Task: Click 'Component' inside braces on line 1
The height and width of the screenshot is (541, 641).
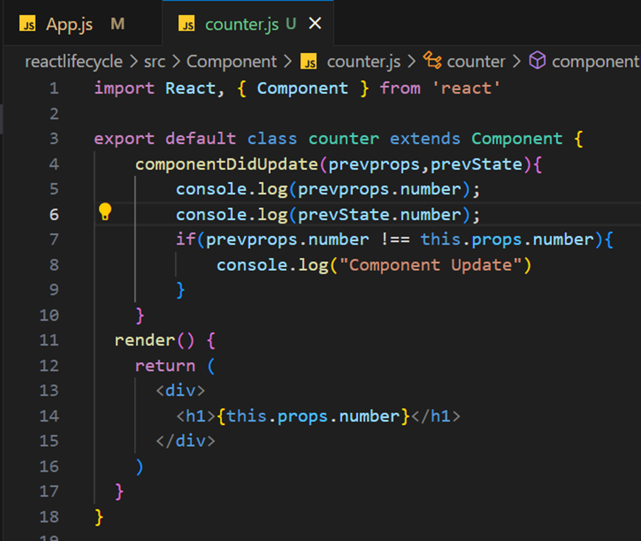Action: pyautogui.click(x=303, y=88)
